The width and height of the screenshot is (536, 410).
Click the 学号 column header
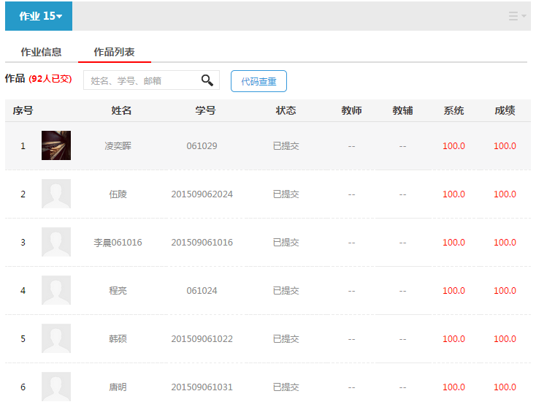pos(205,110)
